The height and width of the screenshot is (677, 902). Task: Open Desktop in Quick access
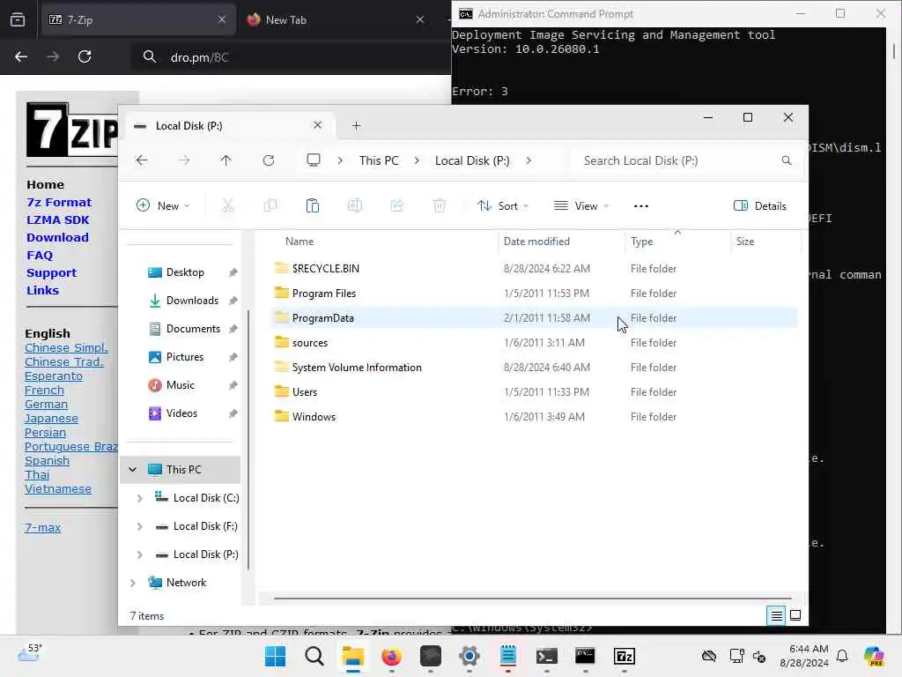(185, 272)
